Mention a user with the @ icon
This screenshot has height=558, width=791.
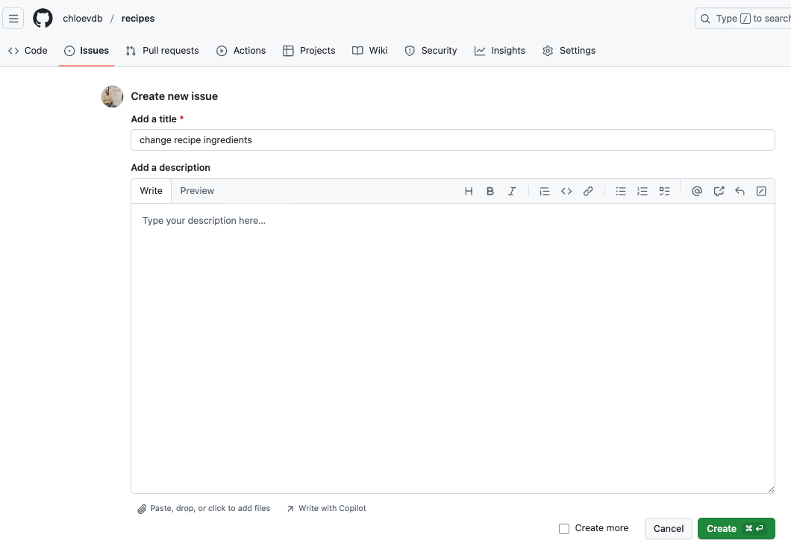[x=697, y=191]
